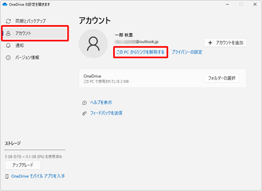Open プライバシーの設定 link
This screenshot has width=262, height=191.
coord(187,52)
